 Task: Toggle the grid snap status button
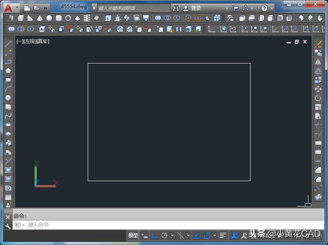pyautogui.click(x=144, y=236)
